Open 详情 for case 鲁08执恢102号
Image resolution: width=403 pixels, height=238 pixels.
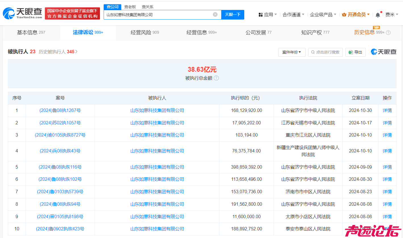point(387,179)
